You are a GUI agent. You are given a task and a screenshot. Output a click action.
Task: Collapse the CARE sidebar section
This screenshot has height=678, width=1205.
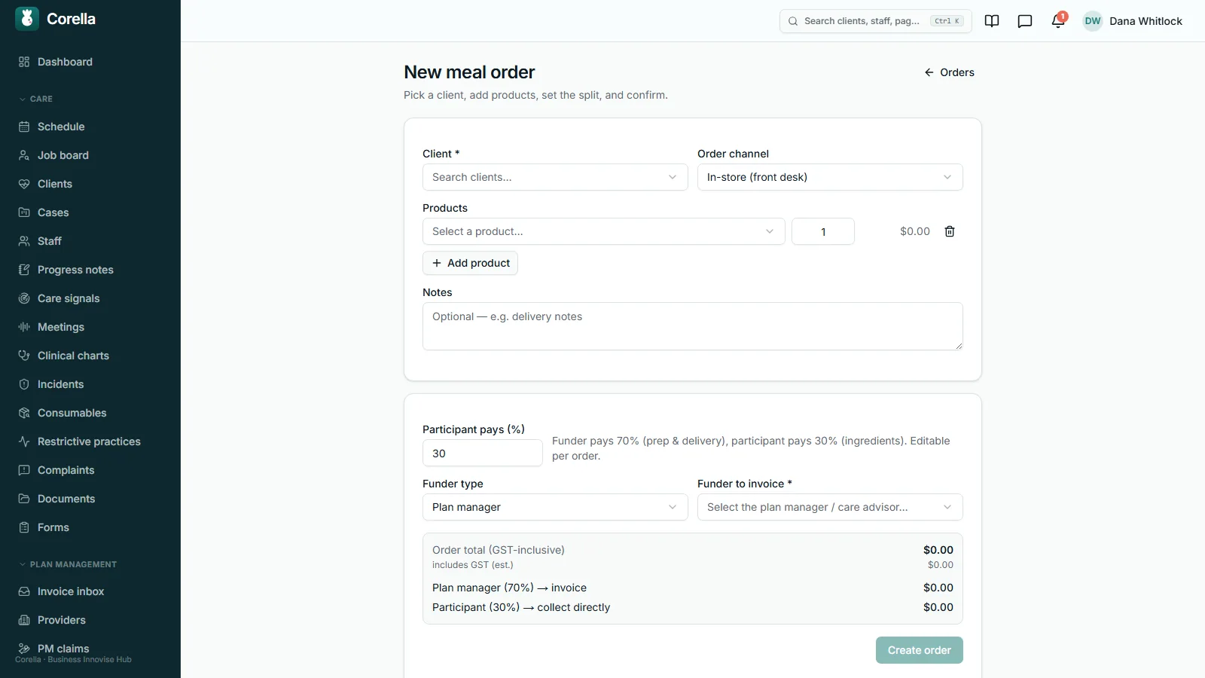[35, 99]
